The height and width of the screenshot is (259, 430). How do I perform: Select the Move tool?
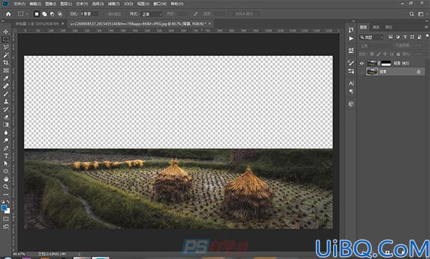tap(6, 31)
